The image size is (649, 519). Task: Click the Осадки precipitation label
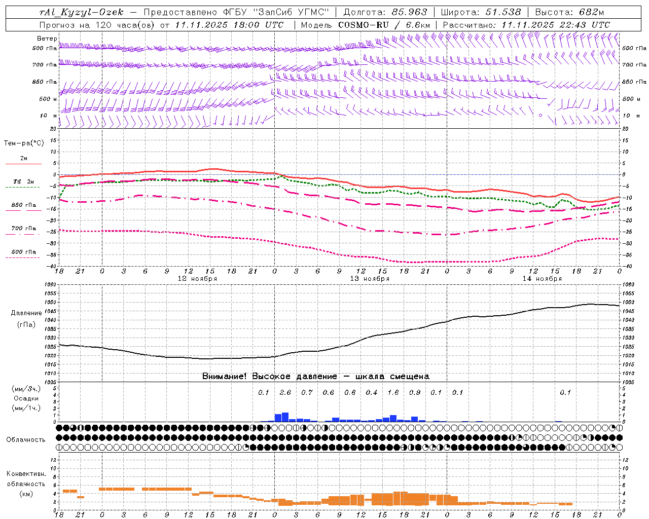tap(26, 398)
